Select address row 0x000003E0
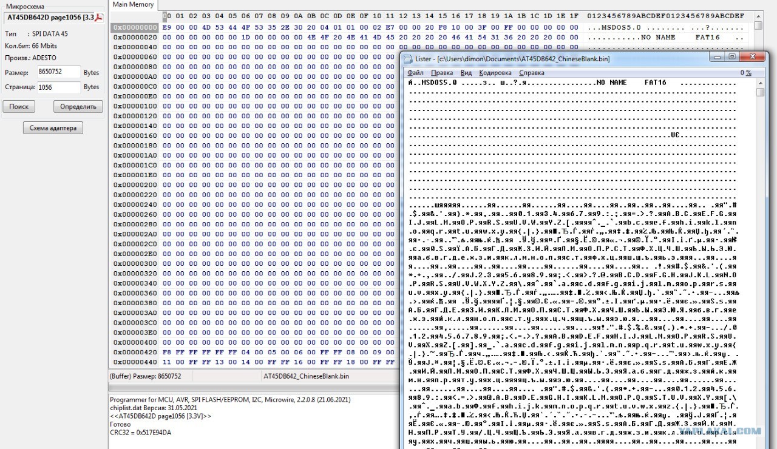Viewport: 777px width, 449px height. [134, 333]
